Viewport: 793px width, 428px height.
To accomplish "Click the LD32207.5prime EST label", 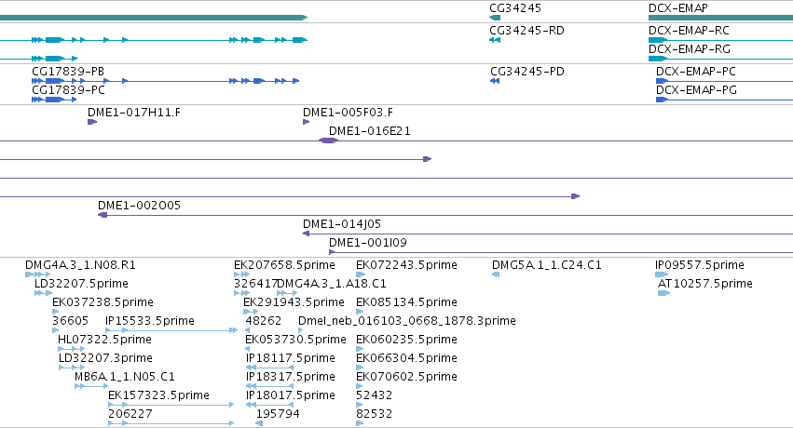I will pyautogui.click(x=81, y=283).
